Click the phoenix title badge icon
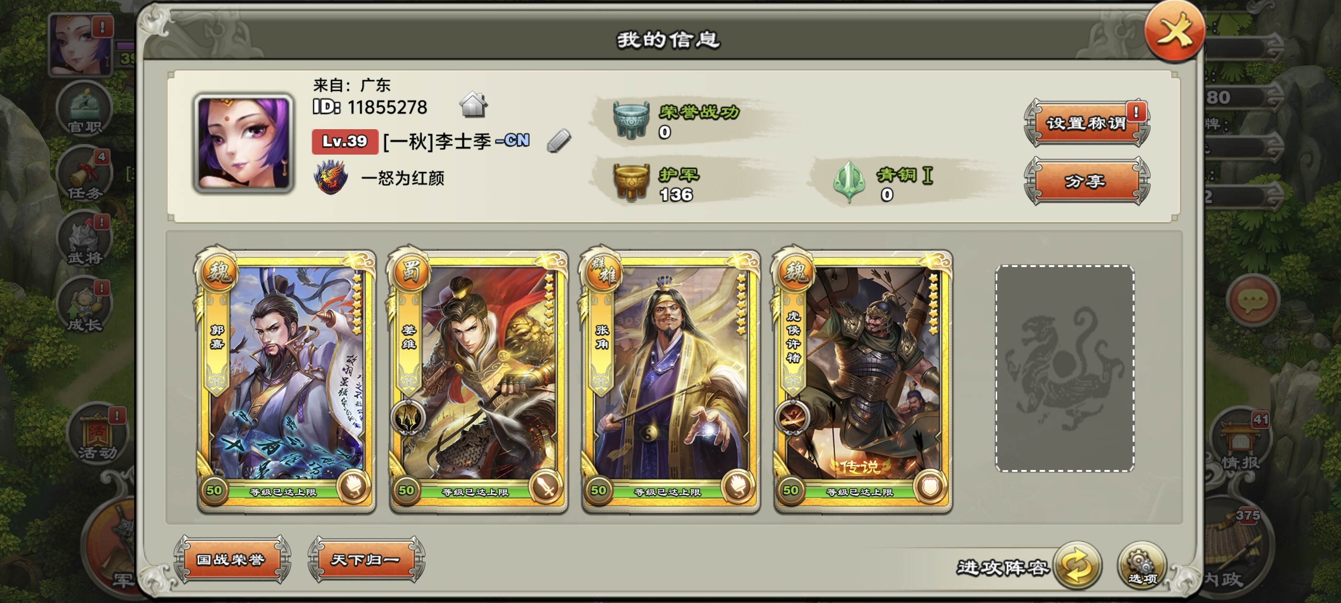The image size is (1341, 603). 330,178
